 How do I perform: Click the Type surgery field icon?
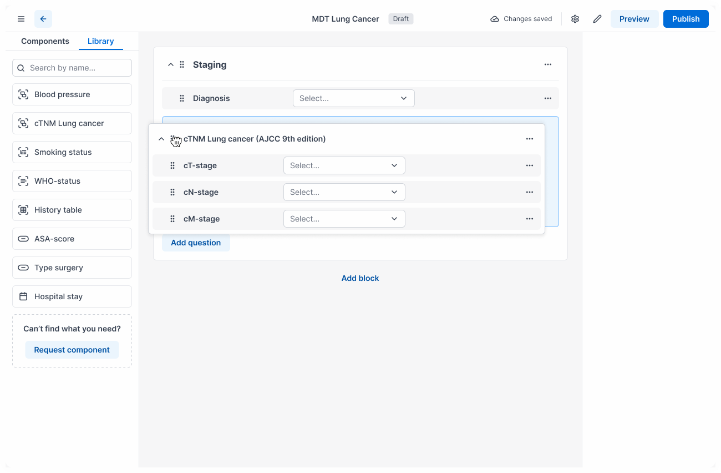[x=23, y=268]
